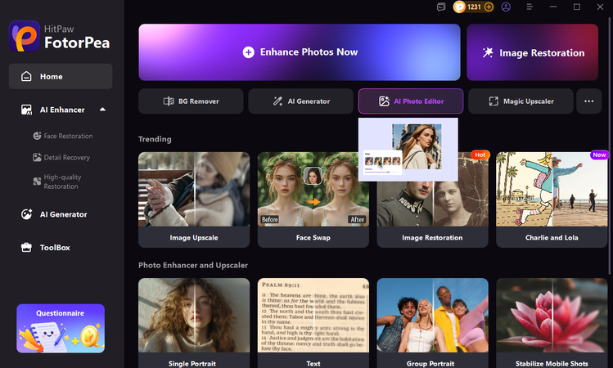613x368 pixels.
Task: Click the Image Restoration banner button
Action: (533, 52)
